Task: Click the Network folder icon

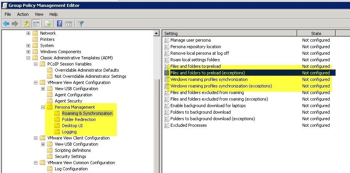Action: click(35, 33)
